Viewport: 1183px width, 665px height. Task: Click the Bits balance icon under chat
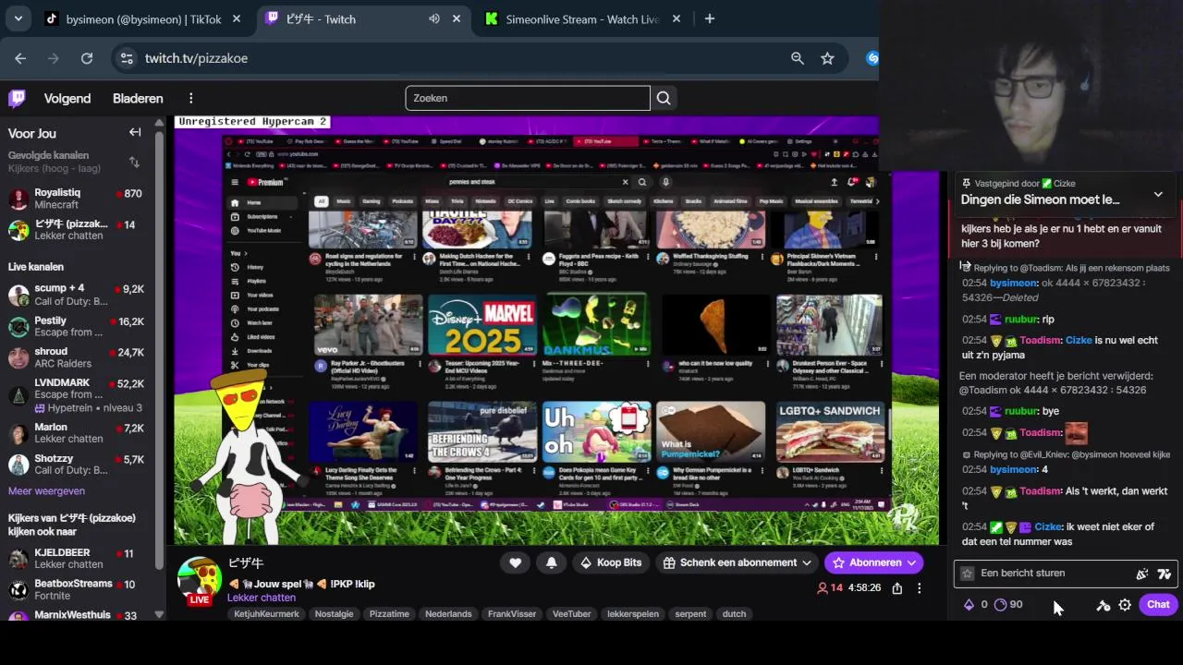point(970,605)
